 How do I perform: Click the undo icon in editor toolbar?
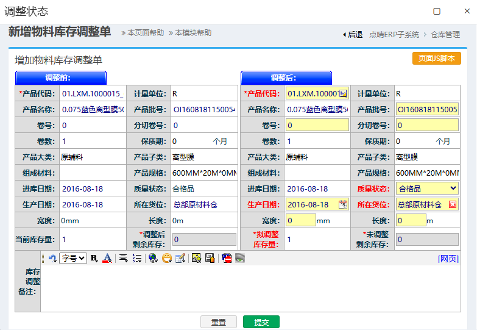(53, 258)
